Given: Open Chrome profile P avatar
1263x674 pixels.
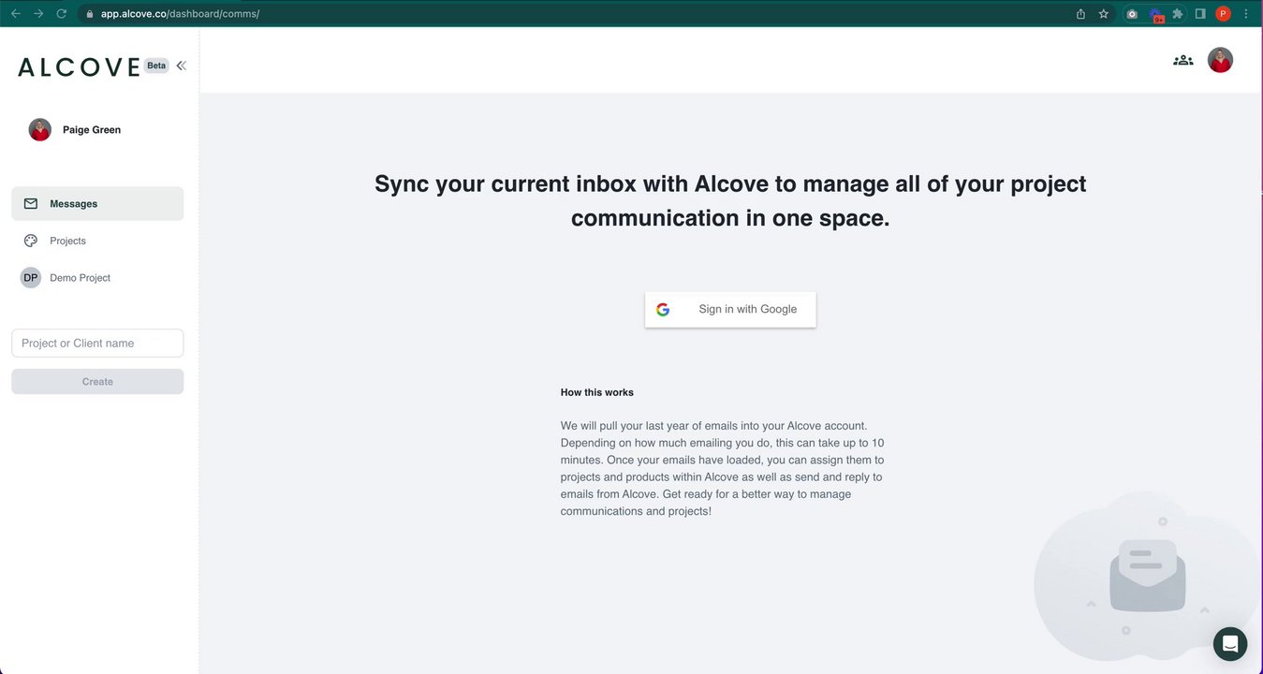Looking at the screenshot, I should [x=1223, y=14].
